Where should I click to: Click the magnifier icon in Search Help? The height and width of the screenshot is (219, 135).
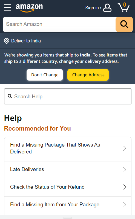(10, 96)
